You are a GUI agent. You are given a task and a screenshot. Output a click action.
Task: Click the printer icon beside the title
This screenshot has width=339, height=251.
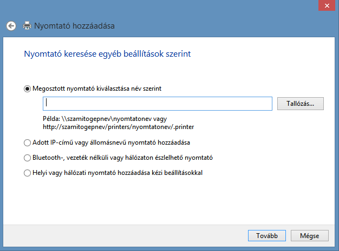tap(27, 25)
